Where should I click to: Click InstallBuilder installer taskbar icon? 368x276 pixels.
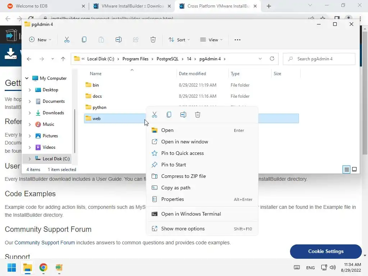[59, 267]
